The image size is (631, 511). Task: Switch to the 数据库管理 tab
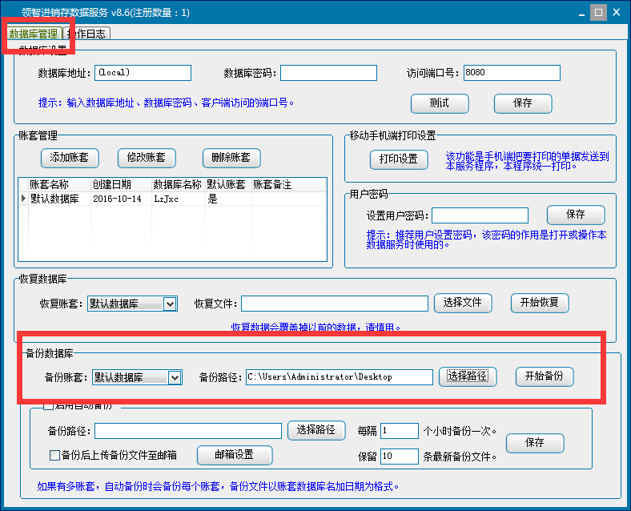[34, 34]
